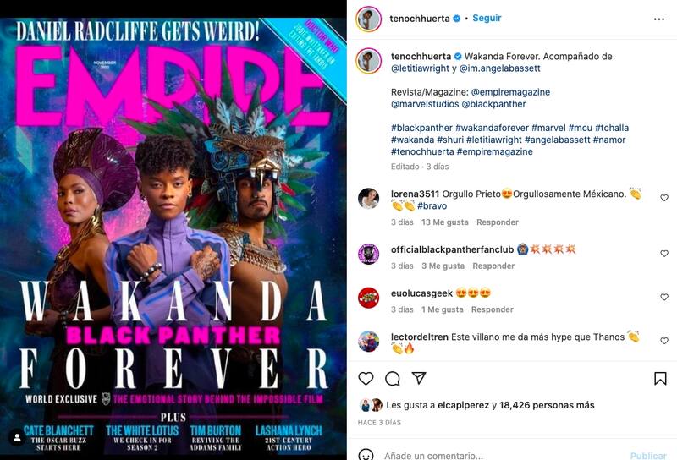Viewport: 677px width, 460px height.
Task: Like lorena3511's comment
Action: tap(664, 198)
